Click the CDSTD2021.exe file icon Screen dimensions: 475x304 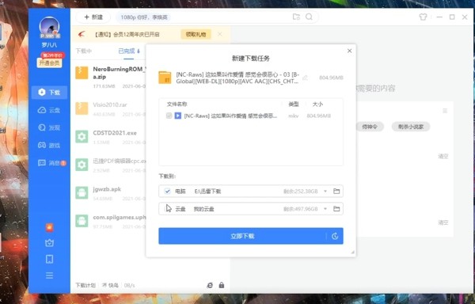(82, 136)
